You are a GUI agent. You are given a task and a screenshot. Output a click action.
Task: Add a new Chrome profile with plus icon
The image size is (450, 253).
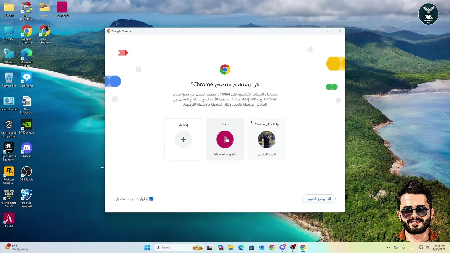tap(183, 140)
